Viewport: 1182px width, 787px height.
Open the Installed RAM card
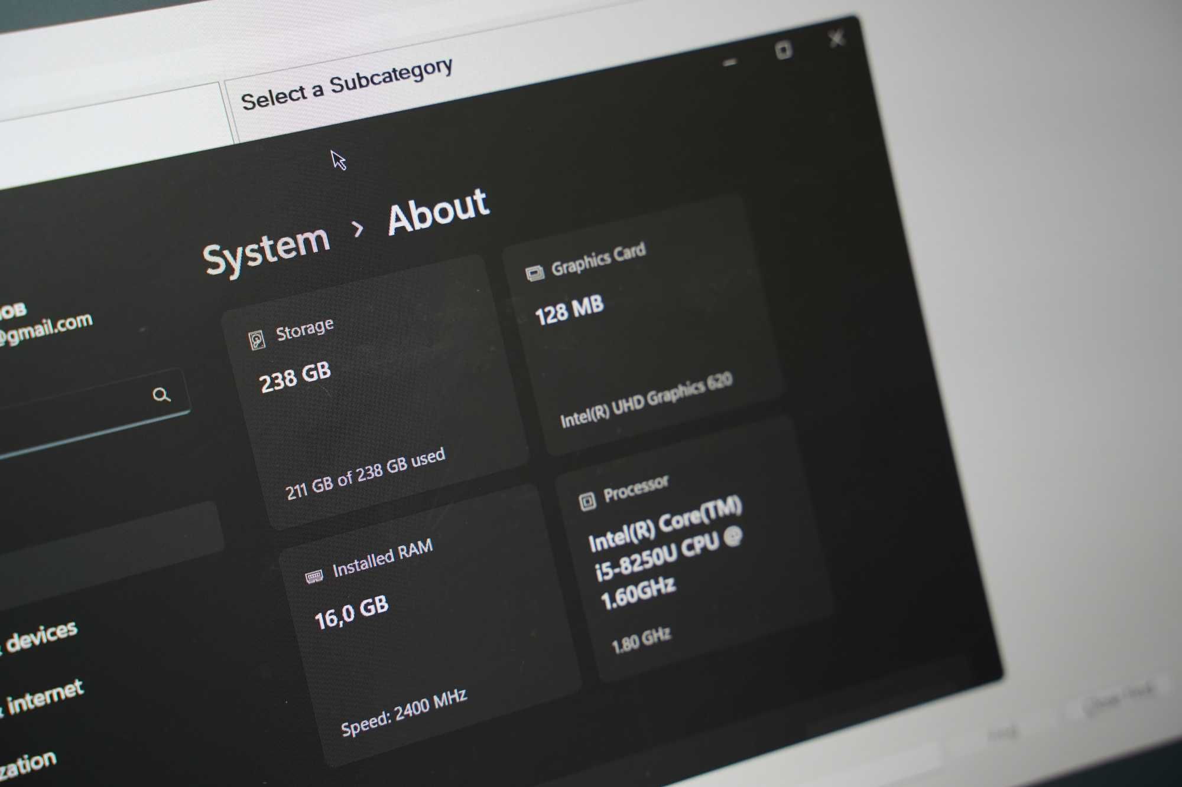430,625
